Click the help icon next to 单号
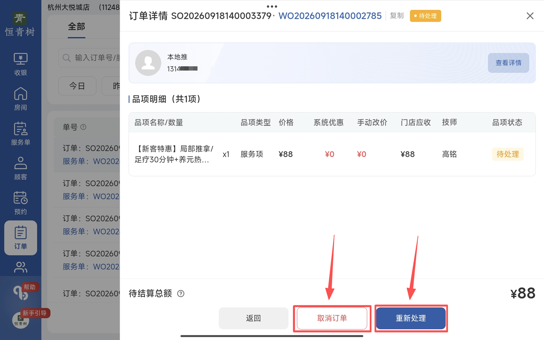544x340 pixels. click(x=83, y=127)
